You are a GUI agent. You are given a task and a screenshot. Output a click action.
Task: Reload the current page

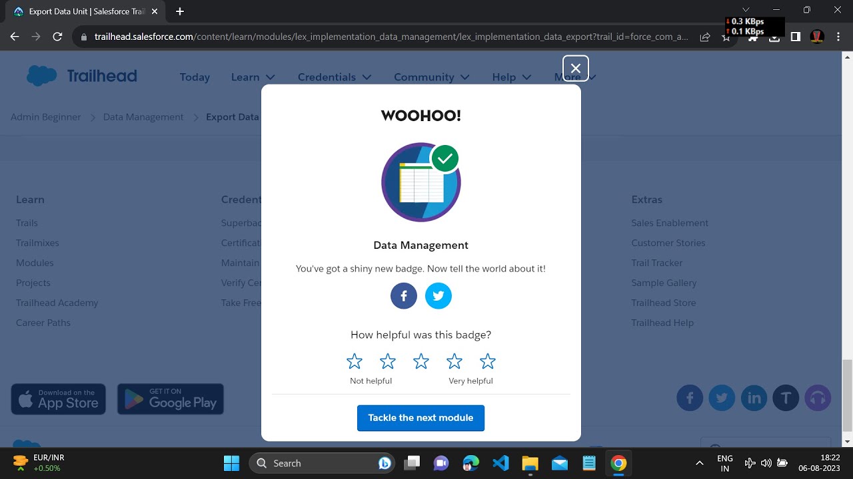click(57, 37)
